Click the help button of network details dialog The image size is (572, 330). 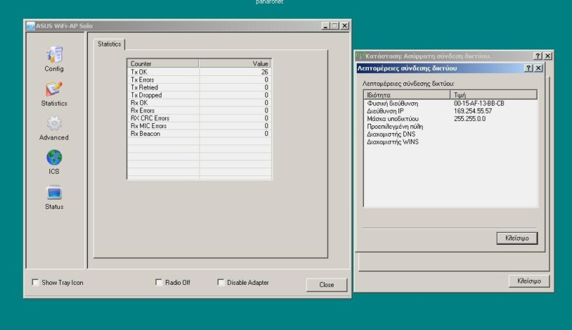[x=528, y=68]
